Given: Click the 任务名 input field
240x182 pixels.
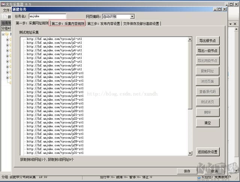Looking at the screenshot, I should tap(47, 17).
